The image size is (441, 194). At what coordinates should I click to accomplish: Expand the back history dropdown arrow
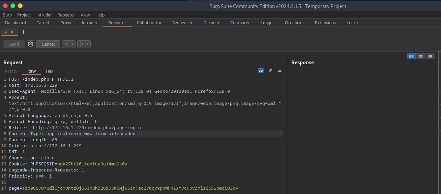[72, 44]
